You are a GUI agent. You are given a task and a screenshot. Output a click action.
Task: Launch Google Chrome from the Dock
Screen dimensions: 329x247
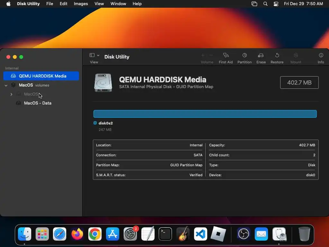95,234
